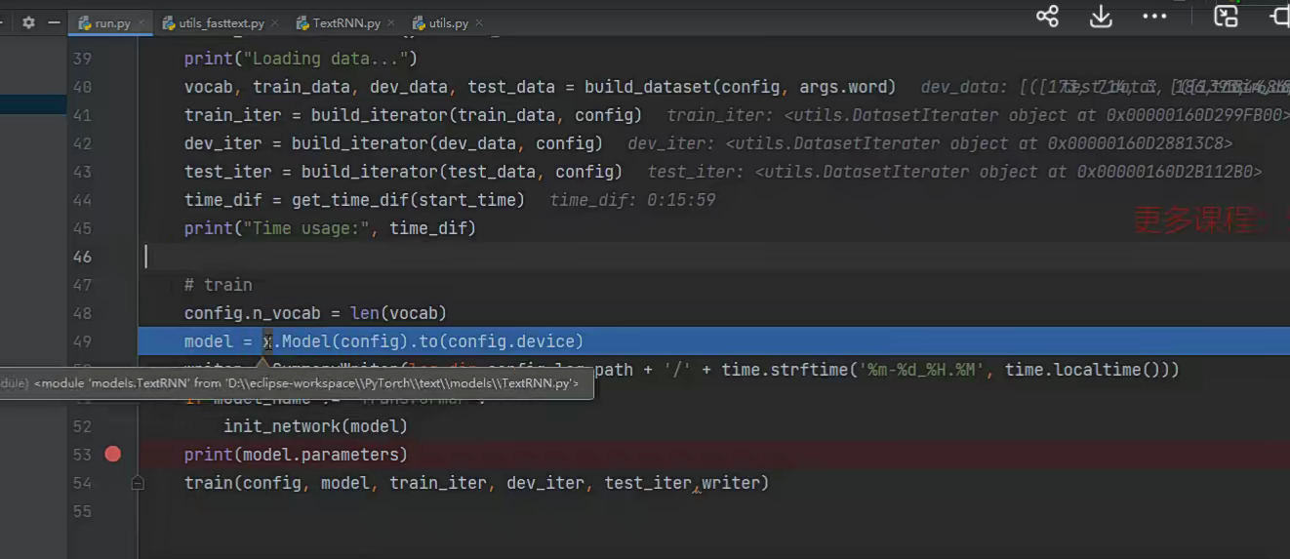Close the TextRNN.py editor tab
This screenshot has width=1290, height=559.
coord(392,23)
